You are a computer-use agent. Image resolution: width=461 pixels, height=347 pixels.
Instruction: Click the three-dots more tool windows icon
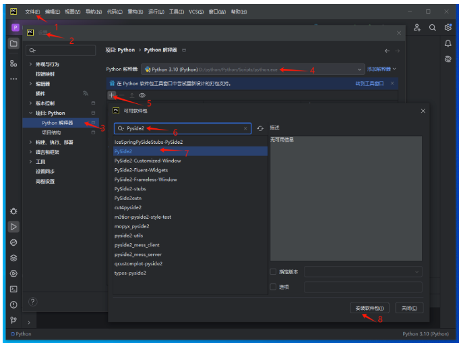(13, 79)
